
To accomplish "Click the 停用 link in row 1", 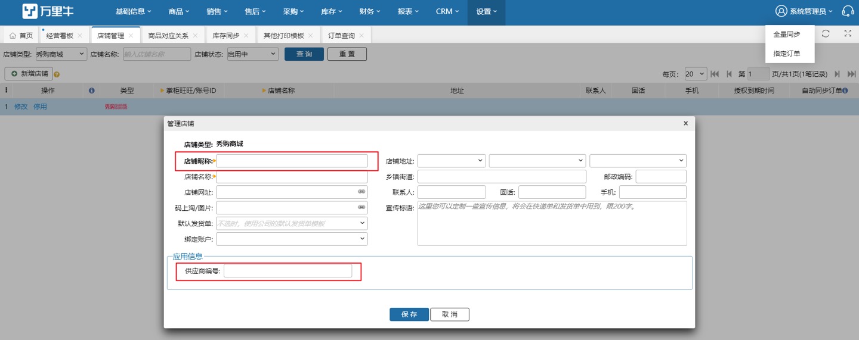I will (40, 107).
